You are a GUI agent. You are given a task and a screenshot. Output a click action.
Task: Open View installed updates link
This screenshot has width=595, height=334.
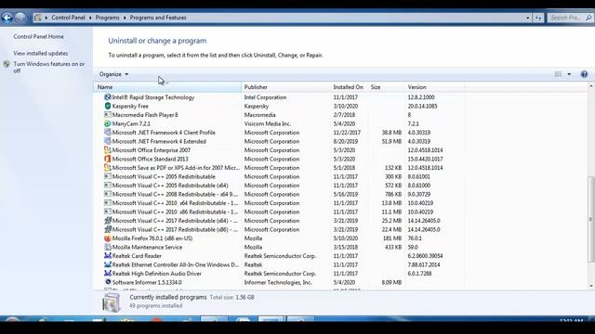41,54
